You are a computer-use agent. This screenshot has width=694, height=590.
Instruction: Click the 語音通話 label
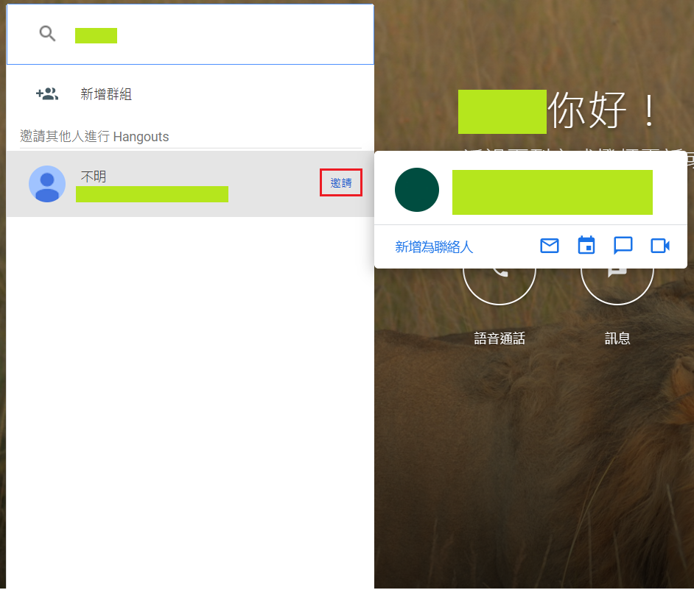coord(500,338)
